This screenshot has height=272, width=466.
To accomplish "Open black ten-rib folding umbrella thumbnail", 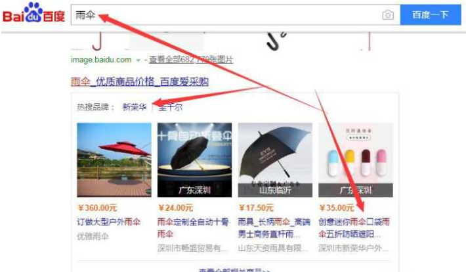I will click(x=195, y=160).
